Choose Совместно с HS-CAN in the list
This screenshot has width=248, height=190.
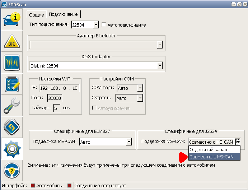point(214,157)
